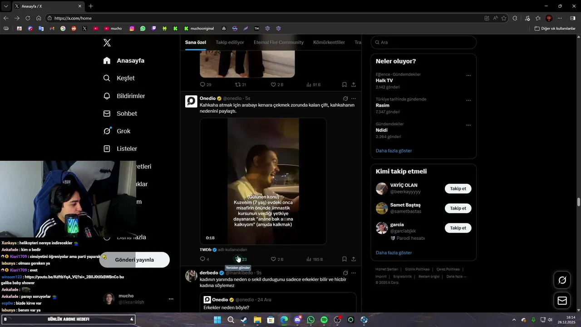The height and width of the screenshot is (327, 581).
Task: Open the floating messages envelope button
Action: coord(562,301)
